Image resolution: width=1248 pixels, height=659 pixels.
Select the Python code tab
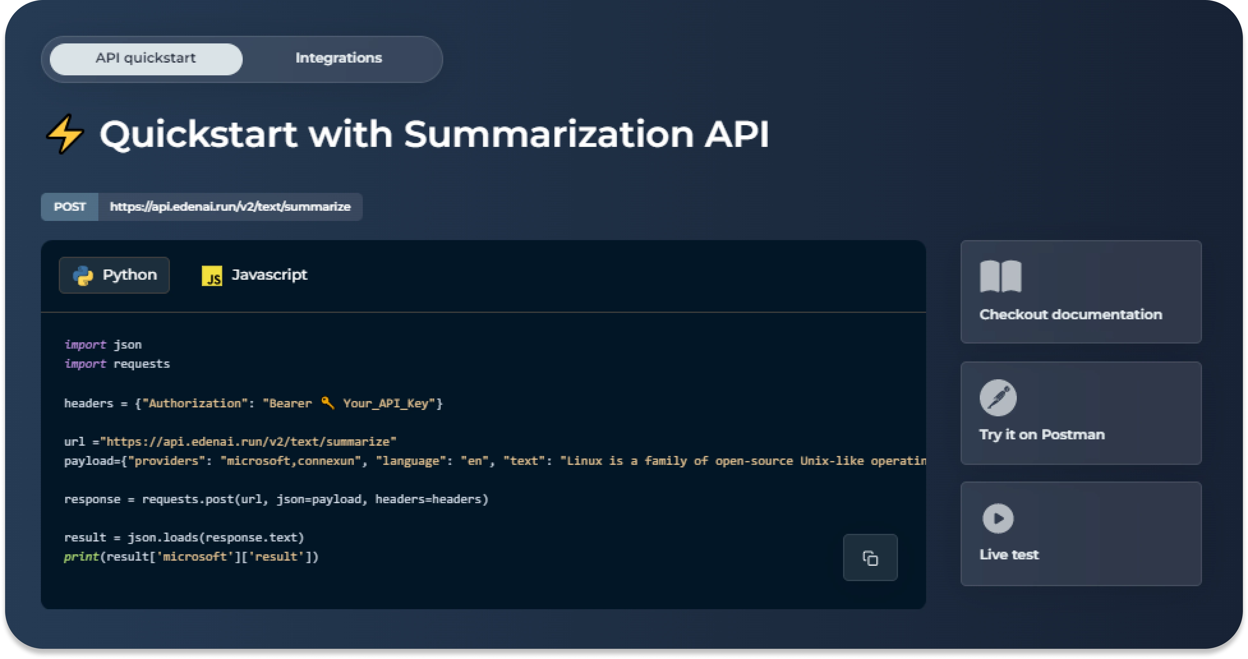click(114, 275)
